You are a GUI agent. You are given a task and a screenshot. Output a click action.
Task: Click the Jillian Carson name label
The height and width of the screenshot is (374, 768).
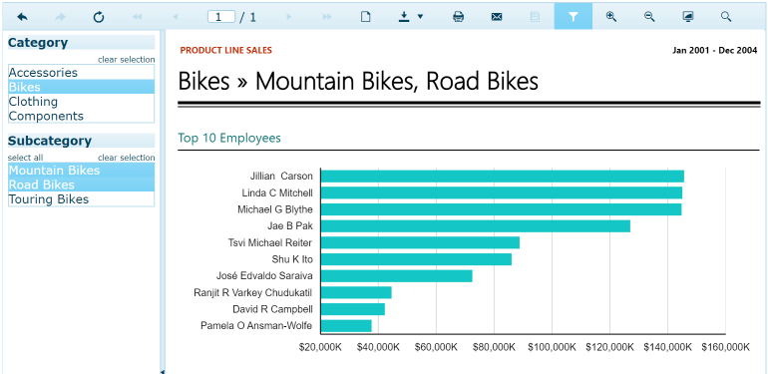click(281, 177)
